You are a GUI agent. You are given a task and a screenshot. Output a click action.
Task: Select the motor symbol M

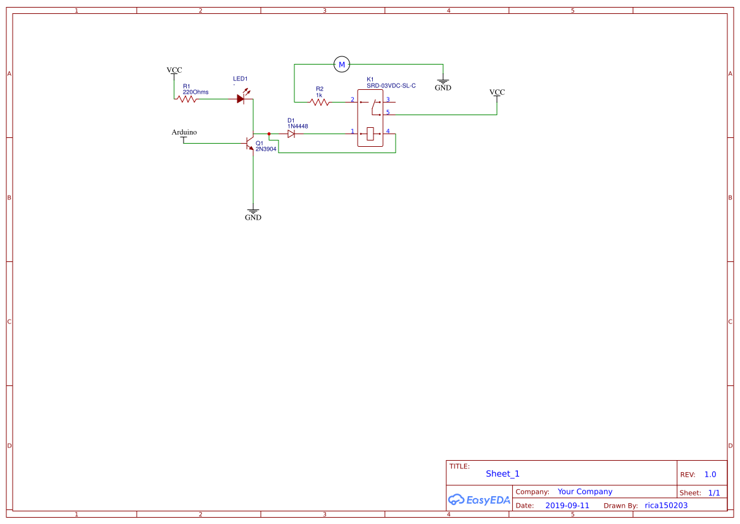pos(342,63)
